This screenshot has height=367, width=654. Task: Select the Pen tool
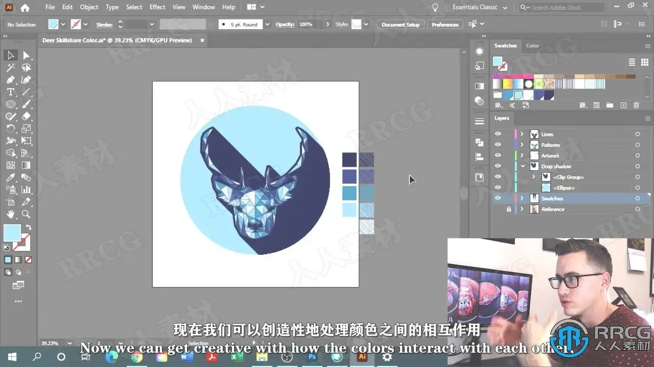[10, 80]
